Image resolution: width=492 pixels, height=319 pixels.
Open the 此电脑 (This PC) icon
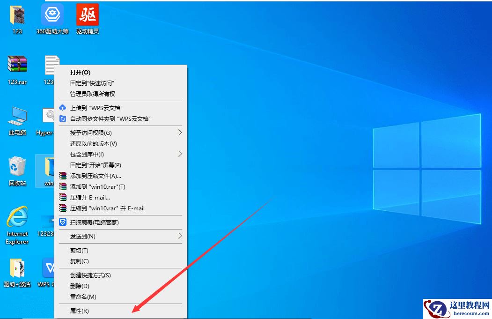[x=17, y=119]
